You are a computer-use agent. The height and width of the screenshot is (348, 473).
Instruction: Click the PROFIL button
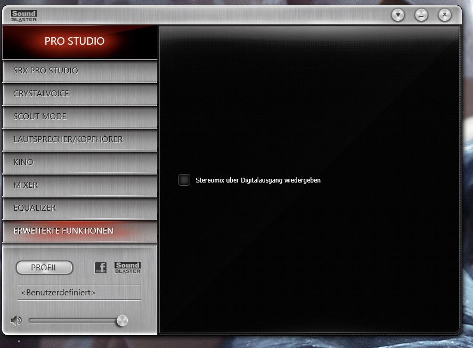click(44, 268)
